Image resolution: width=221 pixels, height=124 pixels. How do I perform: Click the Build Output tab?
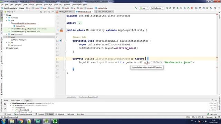pyautogui.click(x=15, y=100)
